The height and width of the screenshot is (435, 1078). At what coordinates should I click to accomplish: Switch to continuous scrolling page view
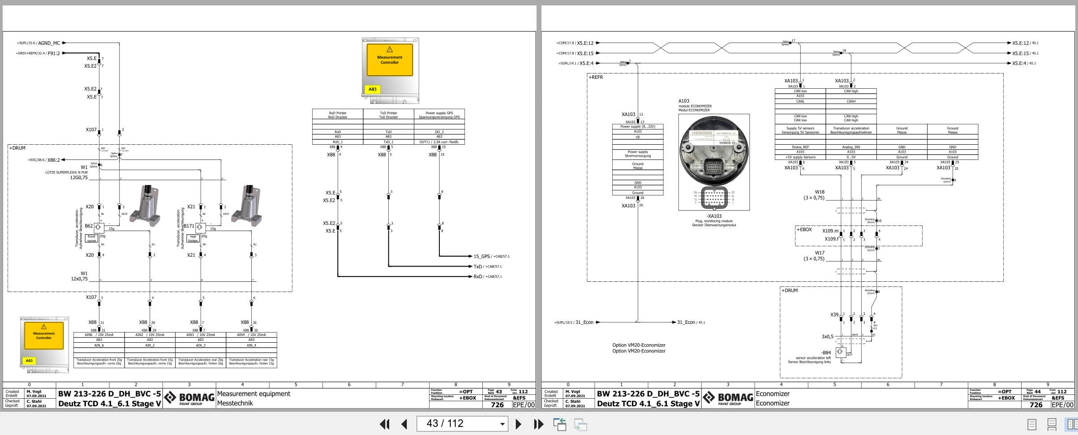click(1052, 424)
